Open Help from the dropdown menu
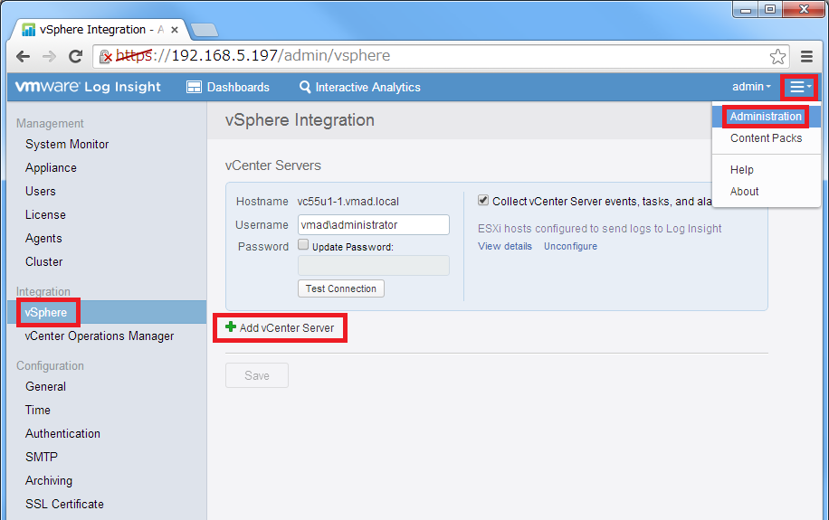The width and height of the screenshot is (829, 520). click(742, 170)
